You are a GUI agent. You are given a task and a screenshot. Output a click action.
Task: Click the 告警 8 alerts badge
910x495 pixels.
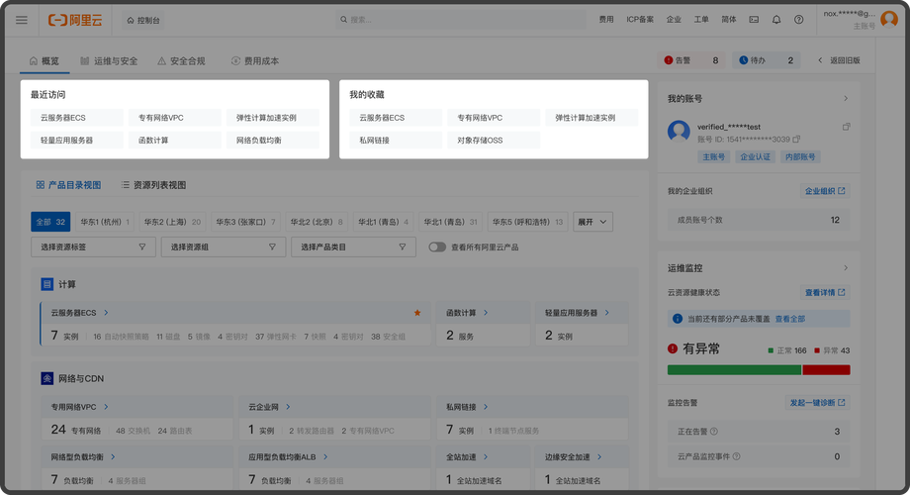tap(691, 60)
